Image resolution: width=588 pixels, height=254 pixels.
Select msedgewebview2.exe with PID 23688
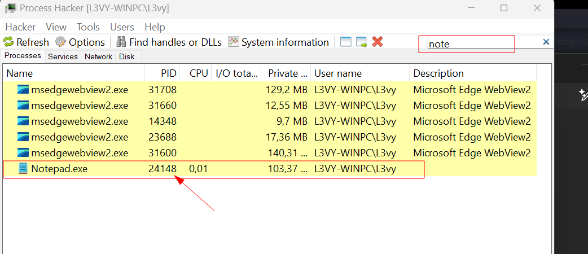tap(270, 137)
